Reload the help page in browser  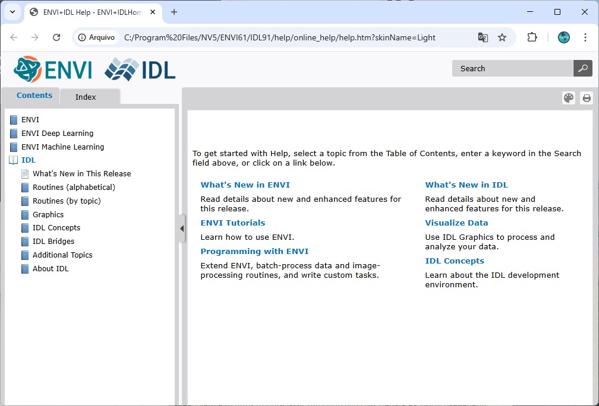click(x=56, y=37)
